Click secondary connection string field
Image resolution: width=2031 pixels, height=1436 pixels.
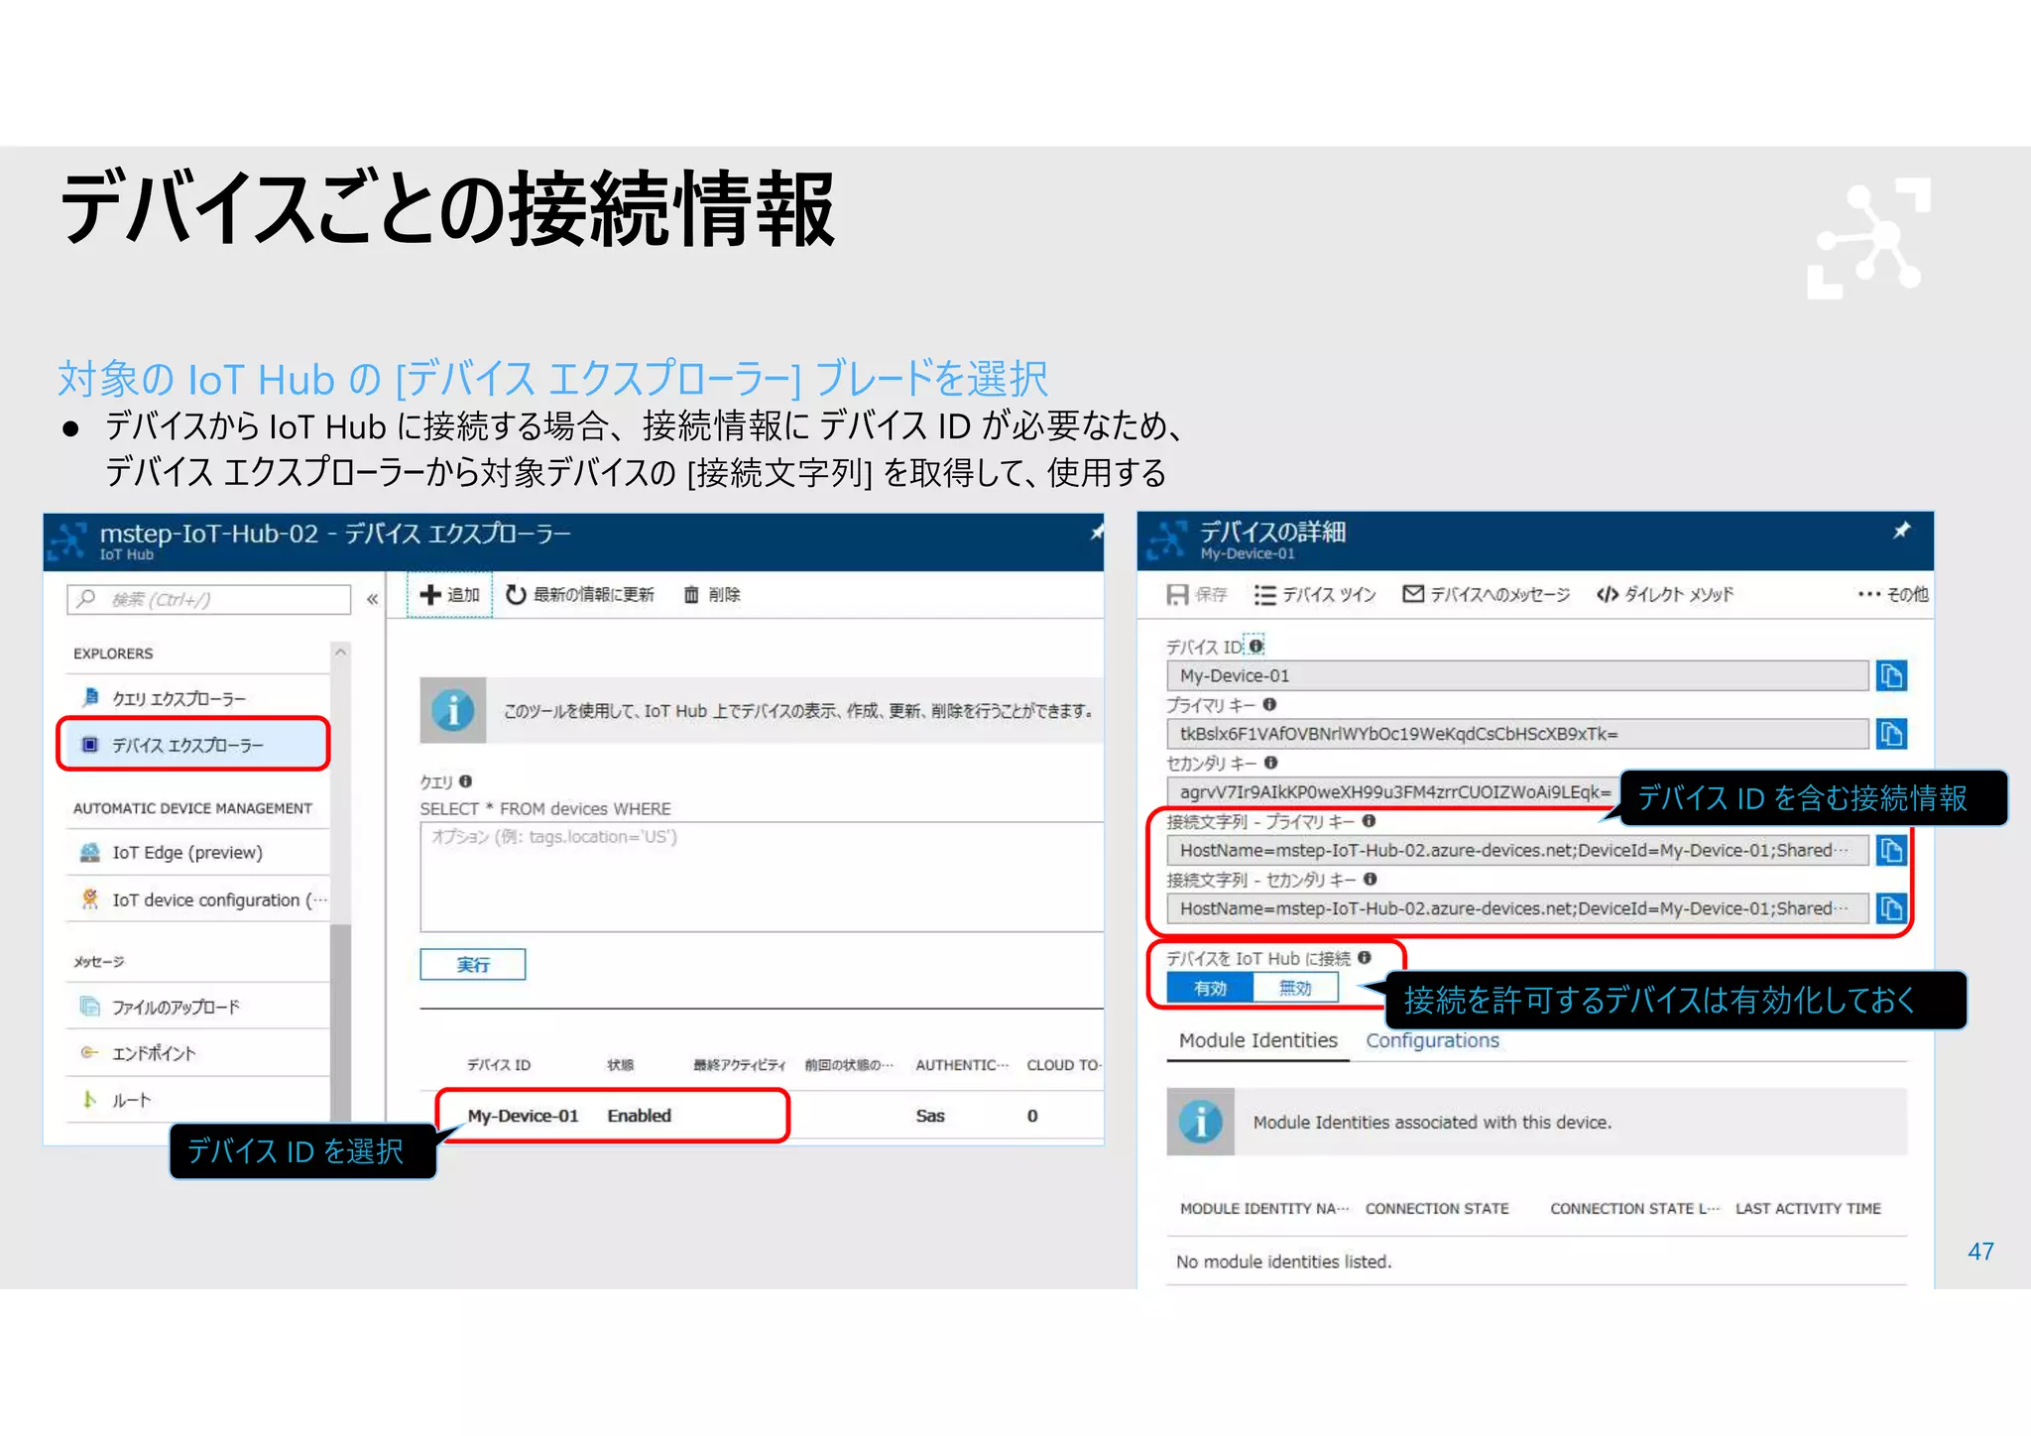[1517, 908]
